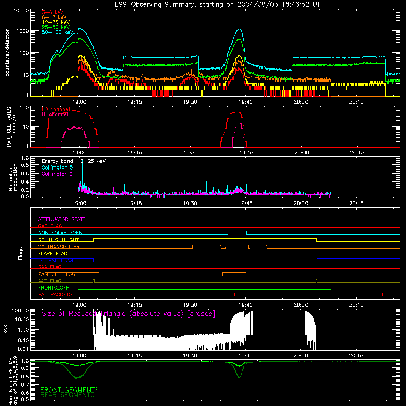Click '19:30' time label under modulation plot

tap(190, 204)
